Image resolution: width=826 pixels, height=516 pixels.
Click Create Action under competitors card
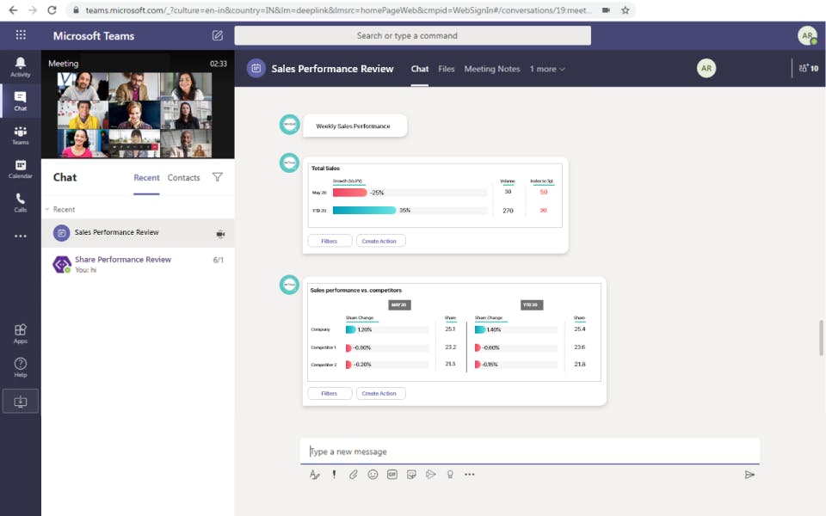(x=380, y=393)
